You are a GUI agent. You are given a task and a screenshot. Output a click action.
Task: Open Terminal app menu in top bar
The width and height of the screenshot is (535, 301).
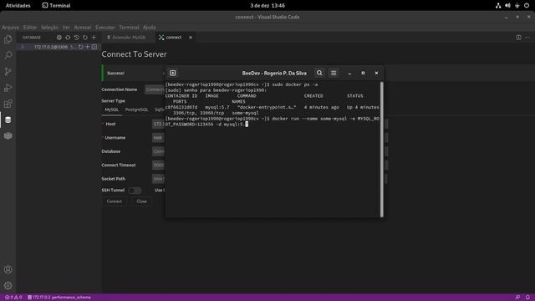coord(56,6)
